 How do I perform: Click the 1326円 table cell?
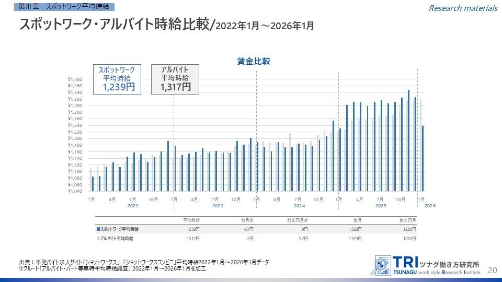(x=356, y=229)
